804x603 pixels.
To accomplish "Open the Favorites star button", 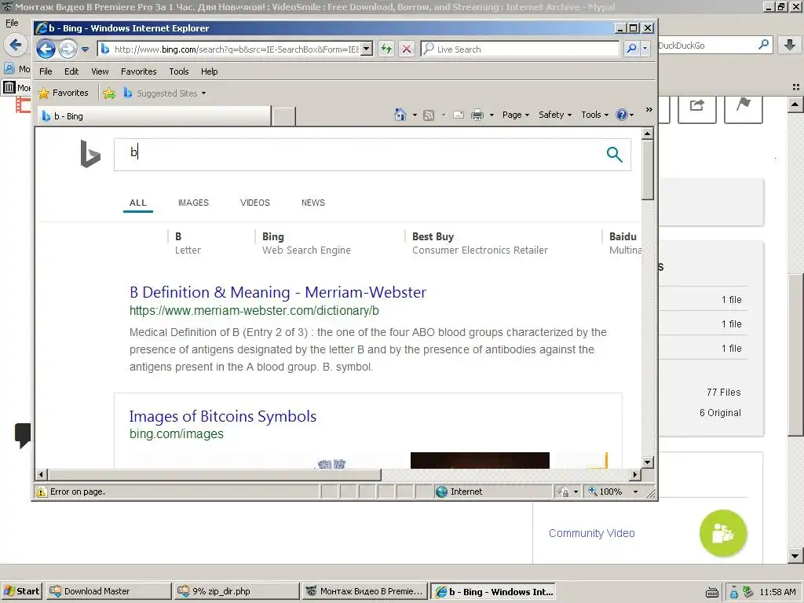I will click(x=64, y=93).
